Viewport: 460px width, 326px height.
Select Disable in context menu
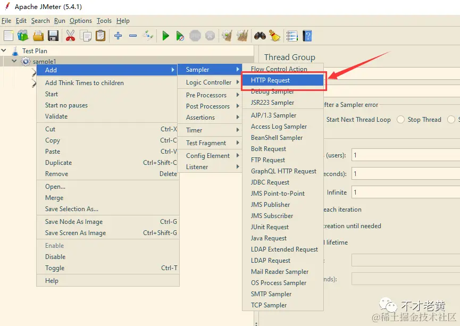[107, 257]
